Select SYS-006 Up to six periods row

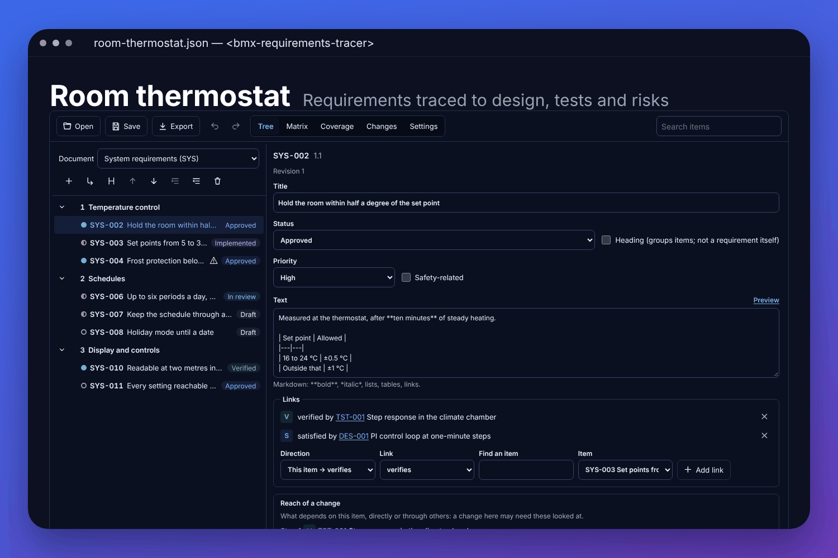pyautogui.click(x=159, y=296)
